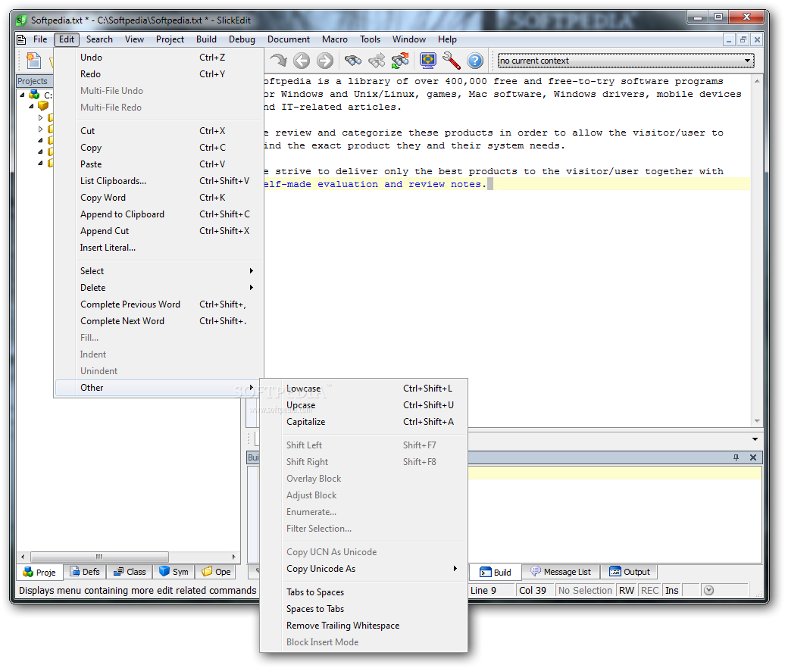Click the forward navigation arrow icon
Viewport: 785px width, 668px height.
(x=325, y=61)
